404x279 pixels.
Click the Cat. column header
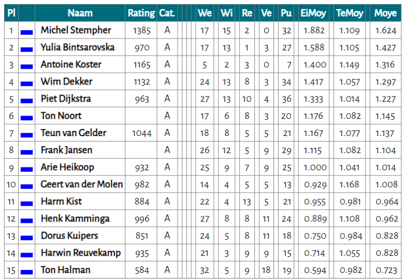pyautogui.click(x=167, y=13)
